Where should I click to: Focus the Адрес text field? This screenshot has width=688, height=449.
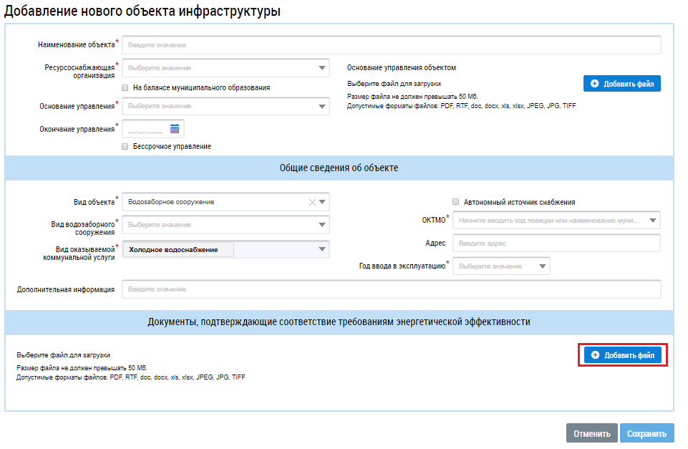pos(556,243)
